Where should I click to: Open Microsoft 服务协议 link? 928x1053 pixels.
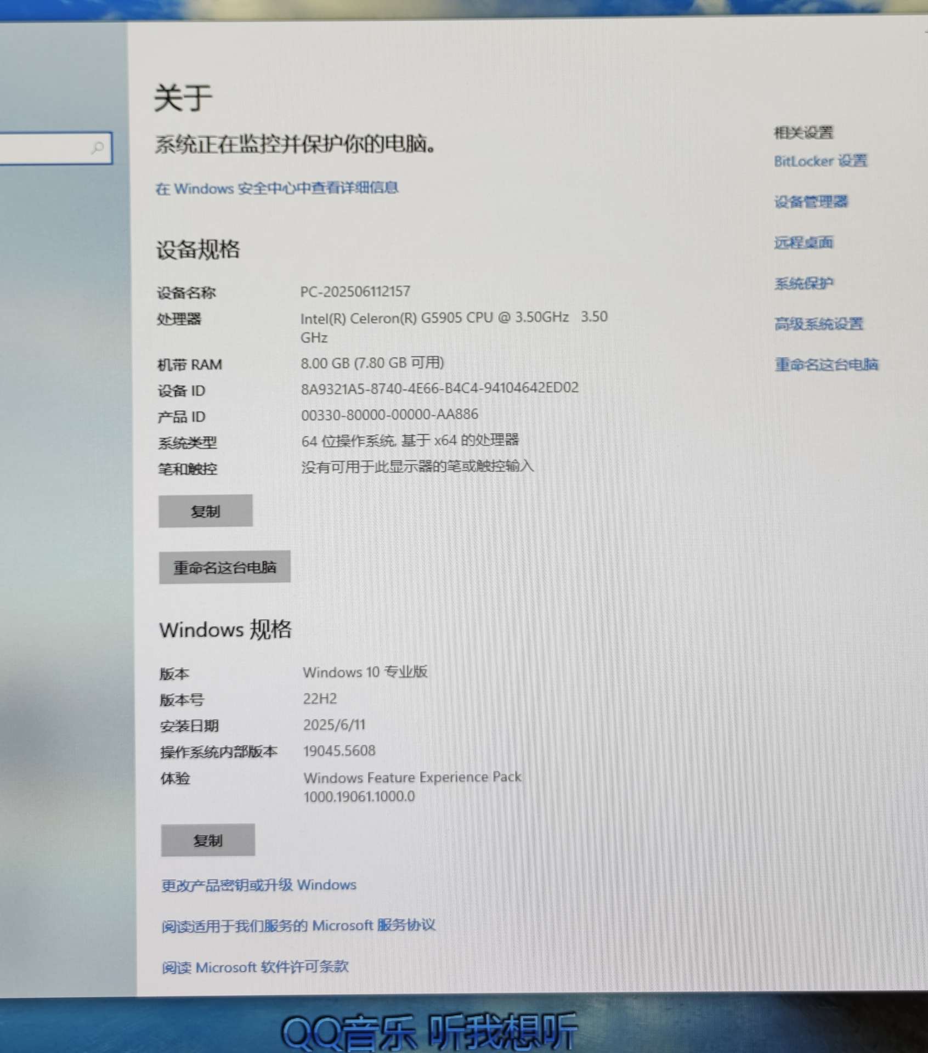click(x=298, y=926)
